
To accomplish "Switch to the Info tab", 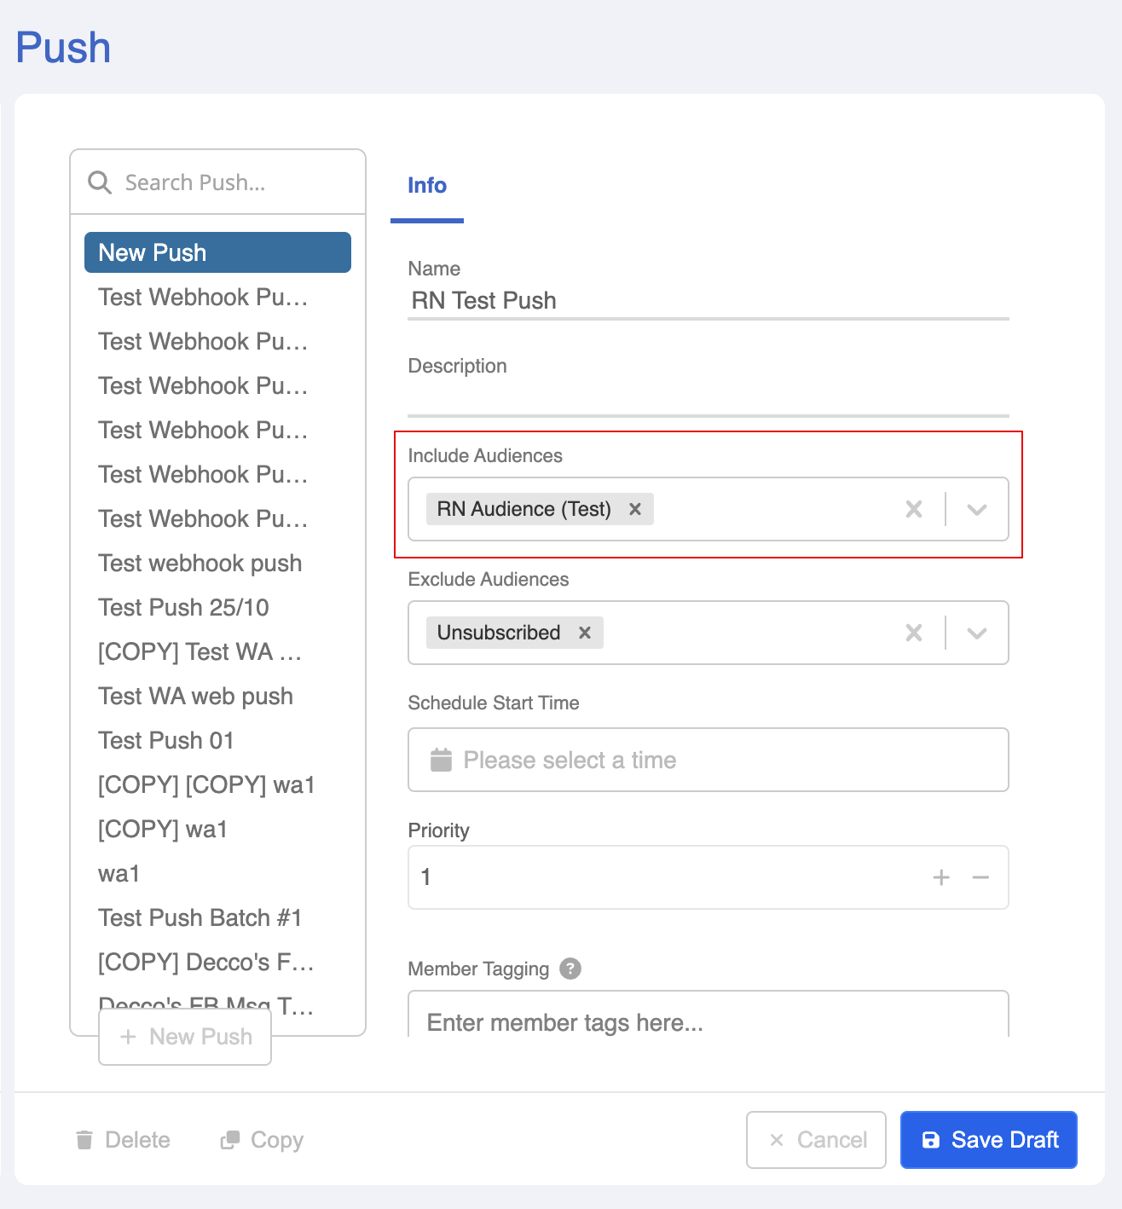I will tap(427, 186).
